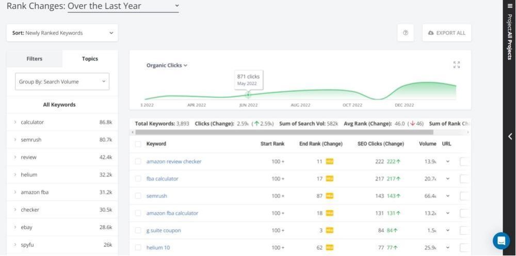Click the hamburger menu icon in project sidebar
516x256 pixels.
pyautogui.click(x=510, y=6)
